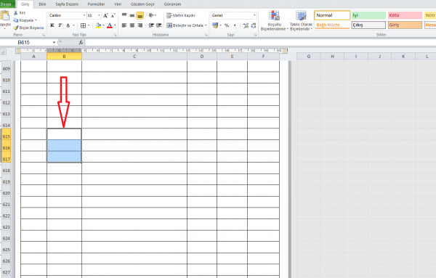Open the fill color dropdown arrow
Viewport: 436px width, 278px height.
(103, 25)
